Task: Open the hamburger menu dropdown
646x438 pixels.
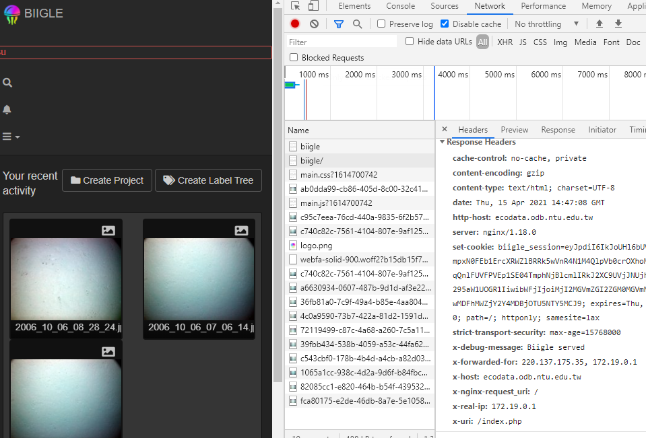Action: (11, 137)
